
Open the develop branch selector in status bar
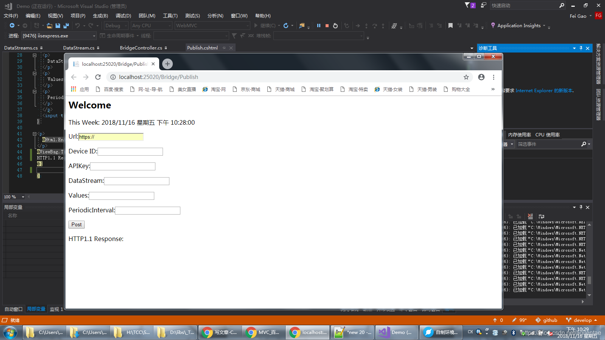(582, 320)
